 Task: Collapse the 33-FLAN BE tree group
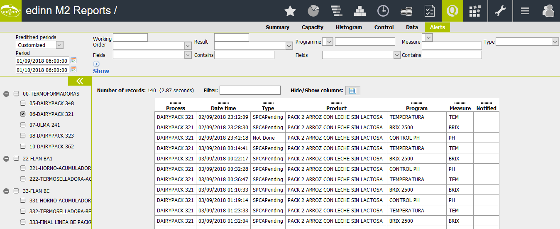pyautogui.click(x=6, y=191)
